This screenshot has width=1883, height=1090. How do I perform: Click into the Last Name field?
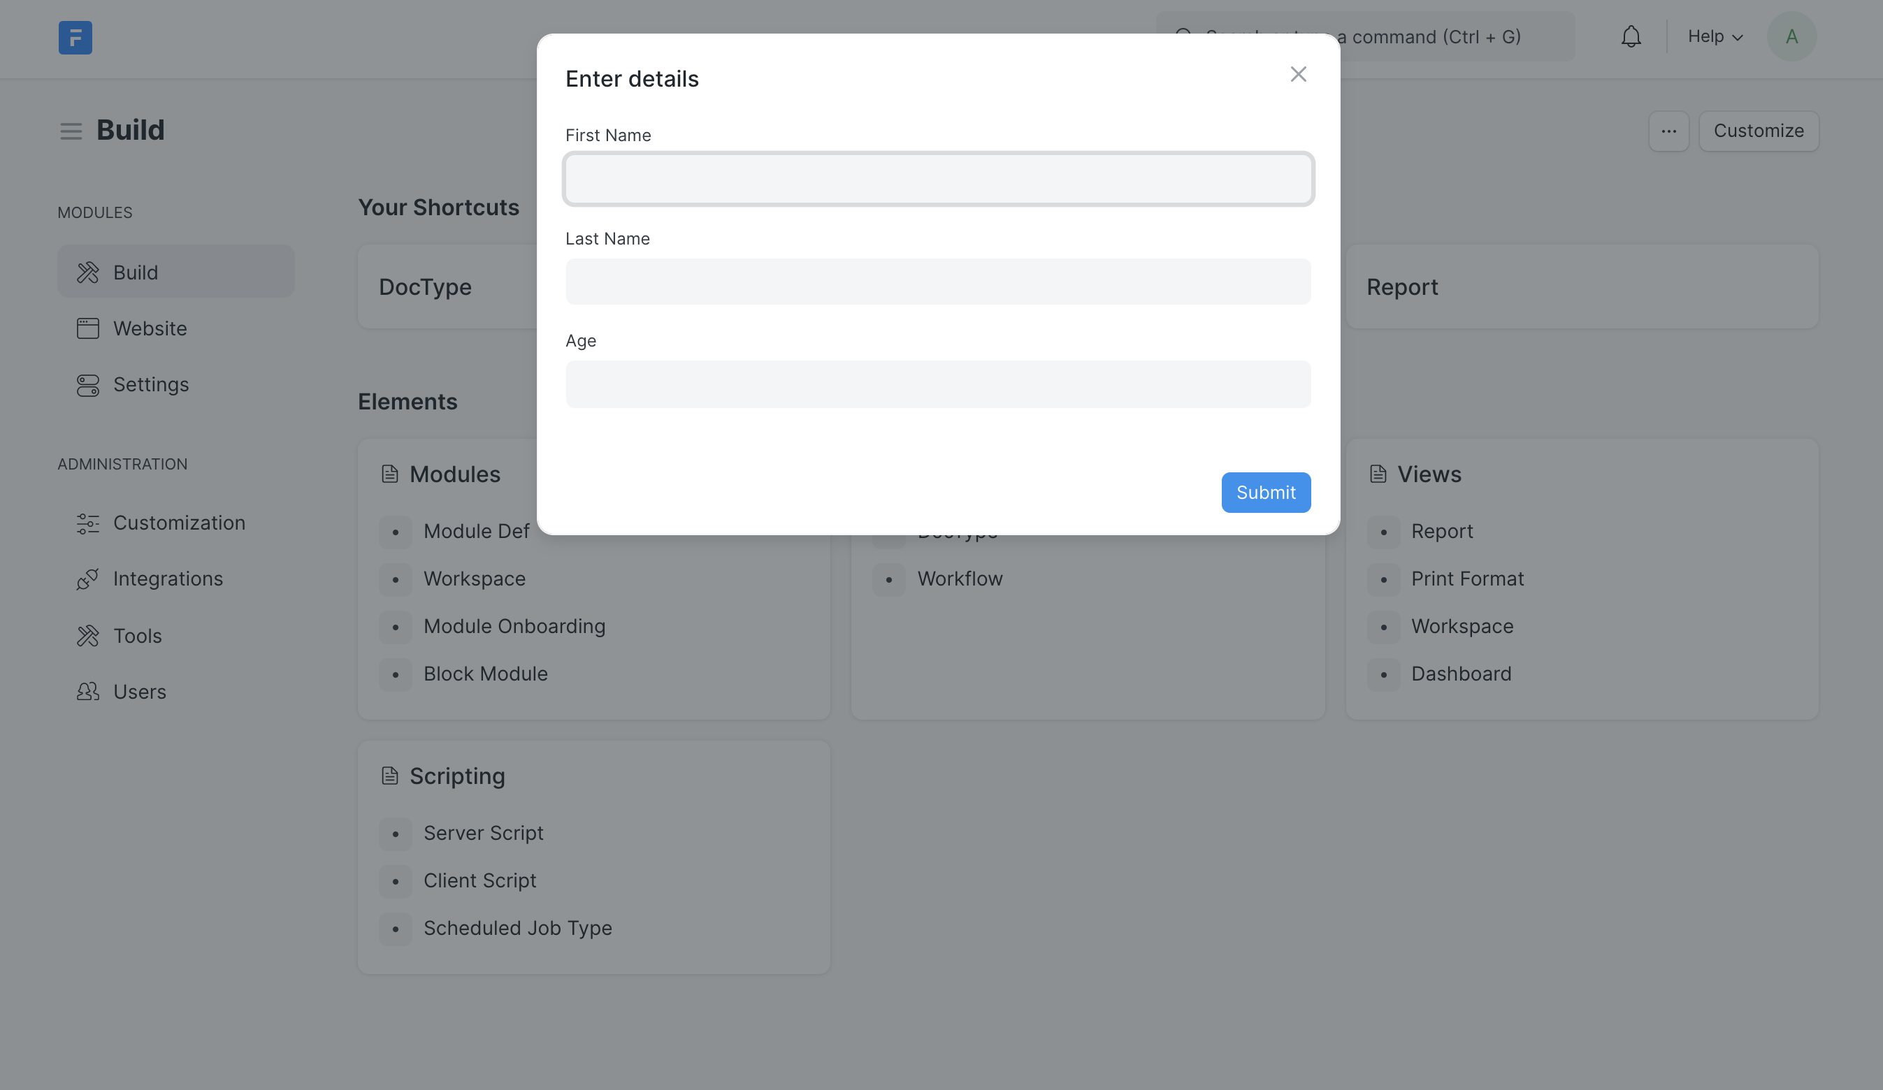[938, 282]
